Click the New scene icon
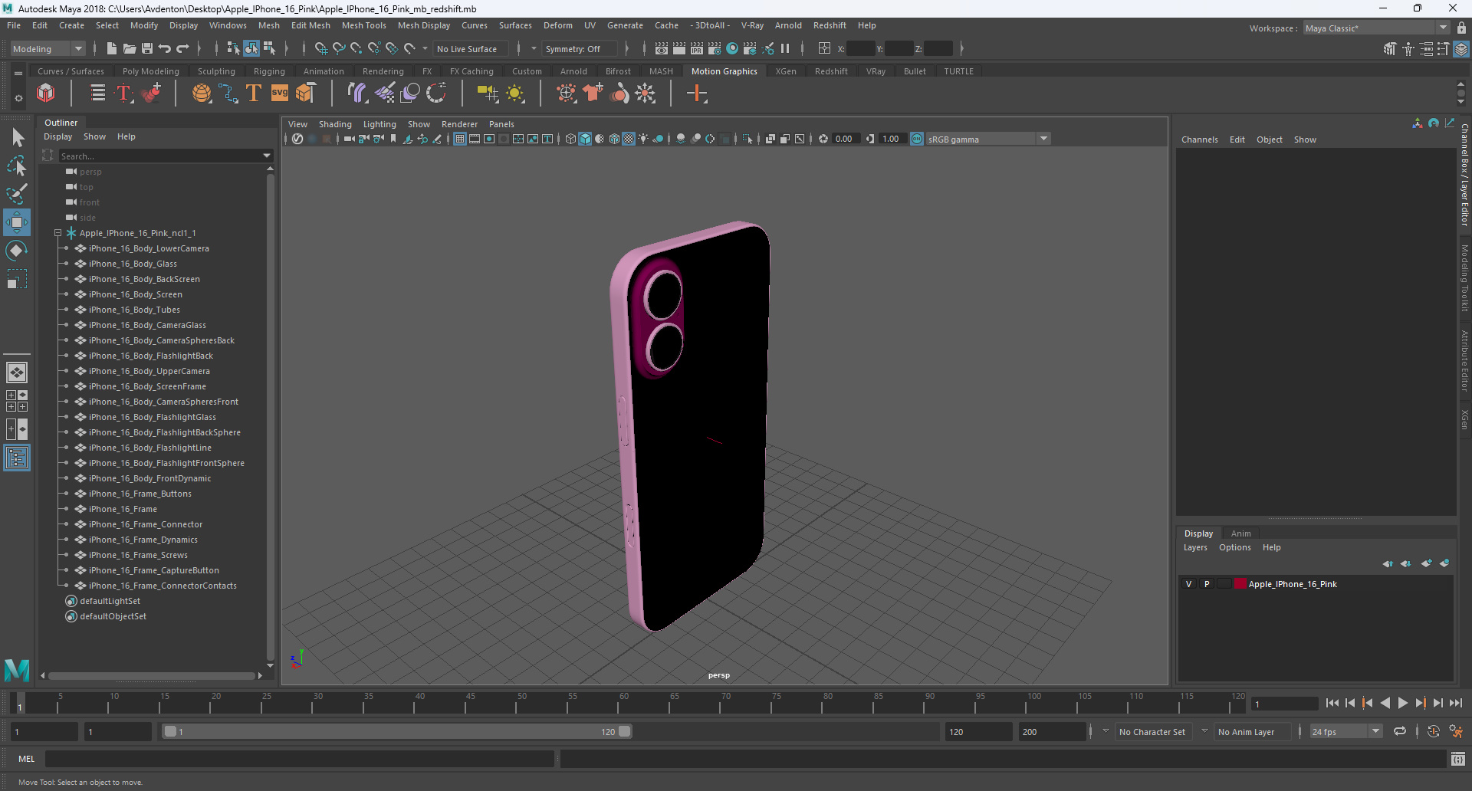 [112, 48]
